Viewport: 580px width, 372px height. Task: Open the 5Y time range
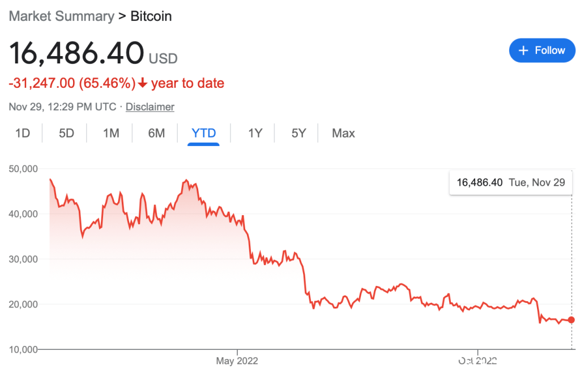click(298, 133)
